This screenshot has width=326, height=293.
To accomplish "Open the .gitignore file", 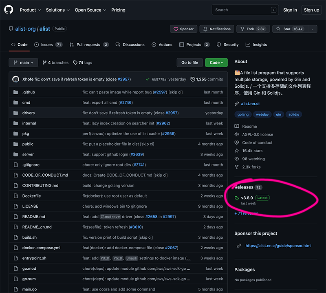I will 31,165.
